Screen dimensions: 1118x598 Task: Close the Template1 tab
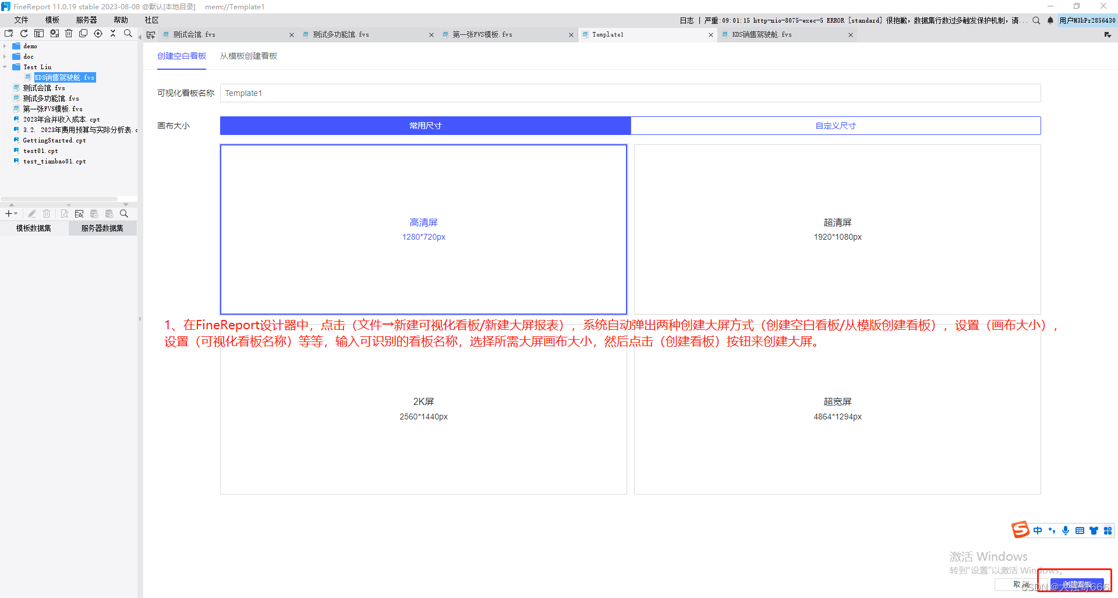pos(711,35)
